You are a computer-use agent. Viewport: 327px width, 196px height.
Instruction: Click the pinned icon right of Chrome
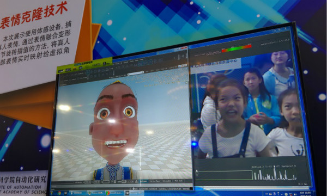[x=66, y=193]
